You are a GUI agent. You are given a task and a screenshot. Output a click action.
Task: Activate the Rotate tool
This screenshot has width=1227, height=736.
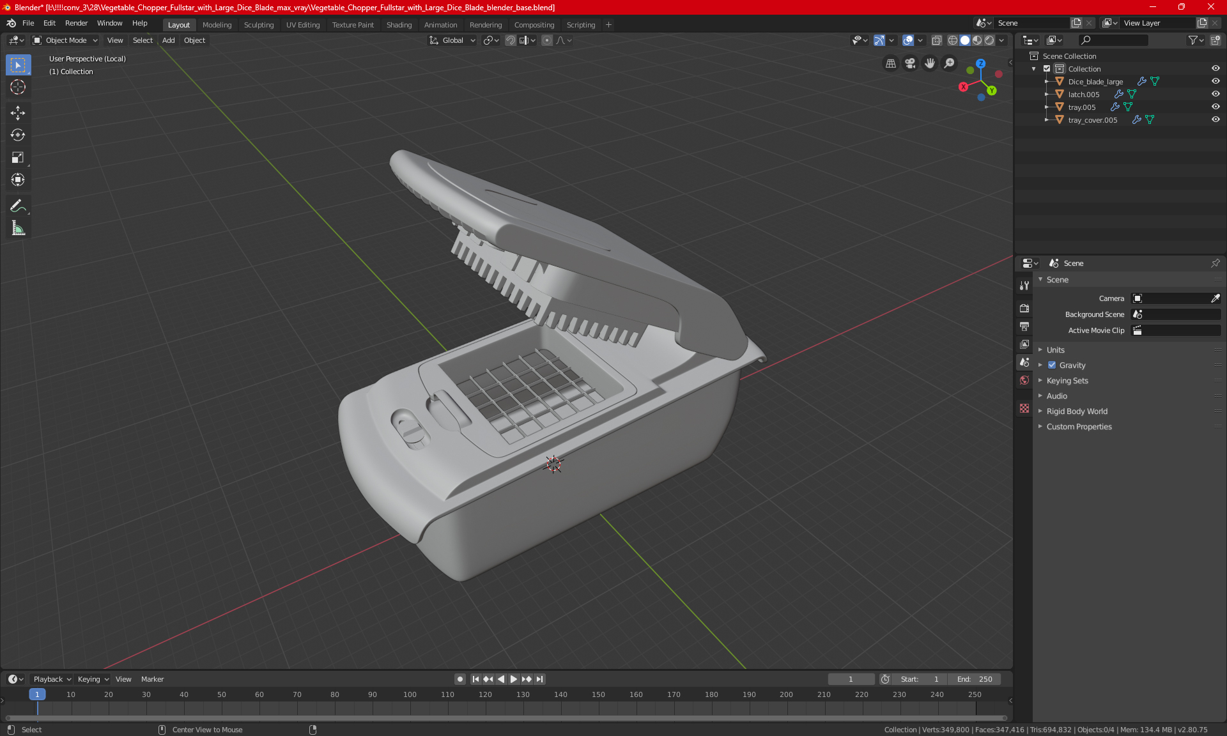pyautogui.click(x=18, y=135)
